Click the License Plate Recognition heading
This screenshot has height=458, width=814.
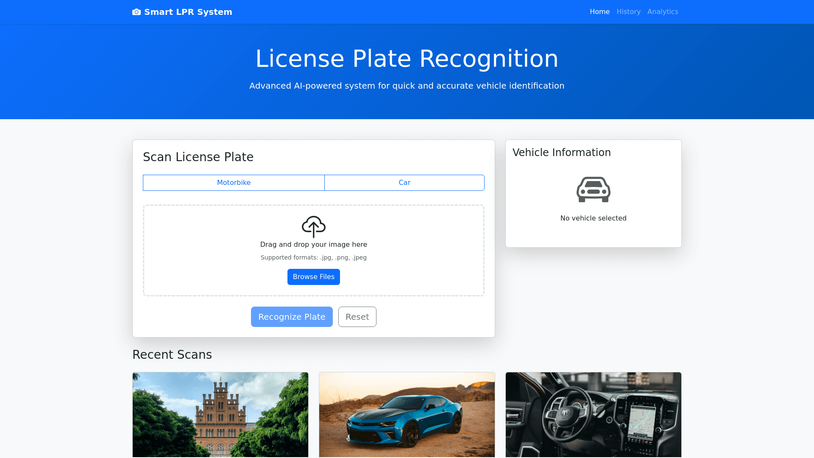pyautogui.click(x=407, y=59)
